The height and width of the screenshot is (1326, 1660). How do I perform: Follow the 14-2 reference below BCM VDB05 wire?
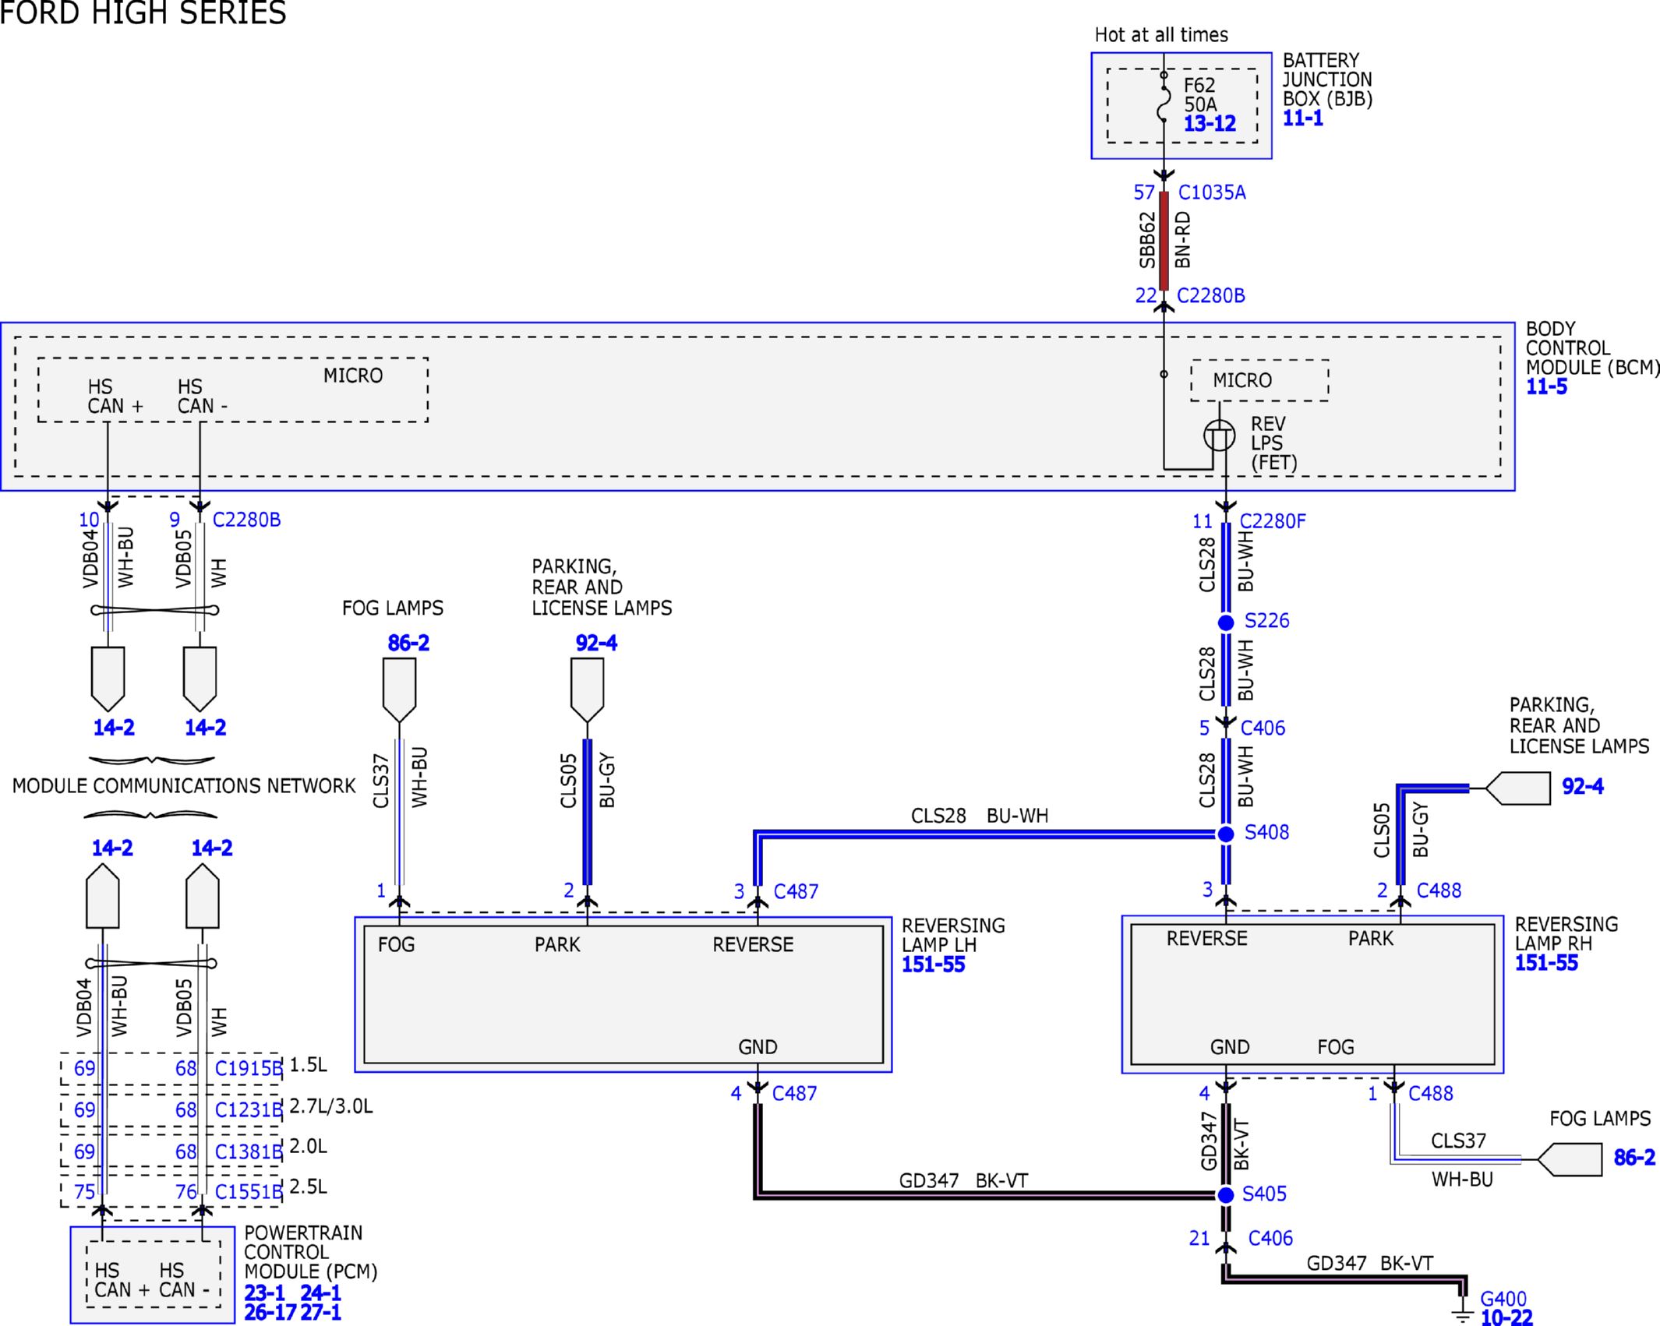(205, 728)
